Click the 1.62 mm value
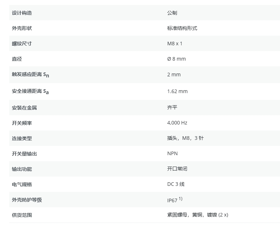Screen dimensions: 280x229 click(177, 91)
